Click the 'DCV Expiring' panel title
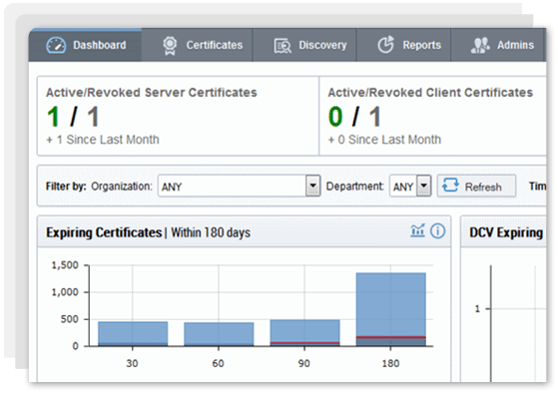Viewport: 558px width, 398px height. coord(506,232)
